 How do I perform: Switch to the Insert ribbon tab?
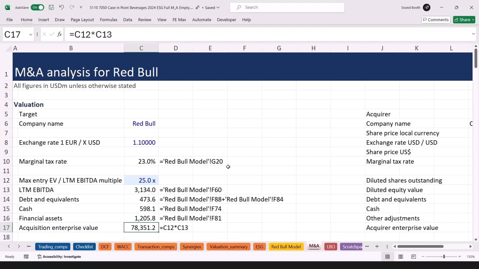tap(44, 20)
